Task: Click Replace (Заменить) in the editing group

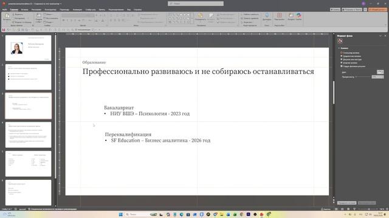Action: click(x=250, y=18)
